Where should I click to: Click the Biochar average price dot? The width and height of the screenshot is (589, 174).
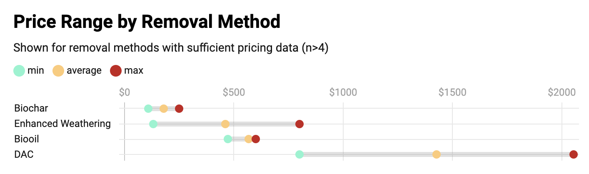pyautogui.click(x=164, y=109)
